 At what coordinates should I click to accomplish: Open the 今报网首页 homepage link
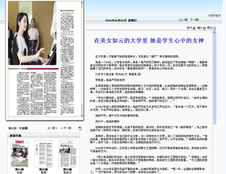[x=214, y=15]
